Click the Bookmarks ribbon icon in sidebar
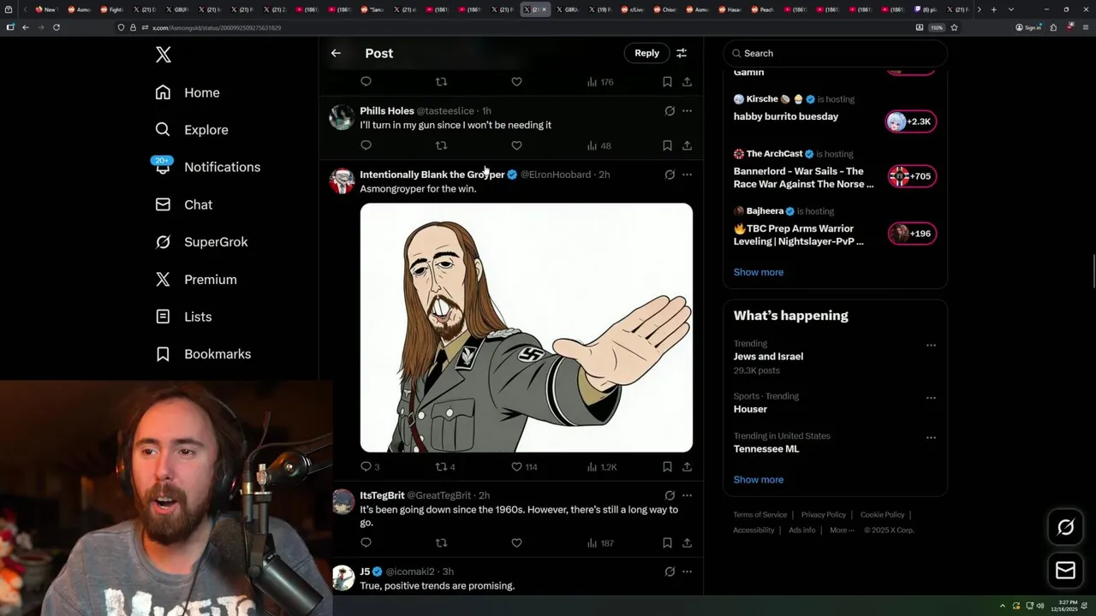 [x=163, y=354]
